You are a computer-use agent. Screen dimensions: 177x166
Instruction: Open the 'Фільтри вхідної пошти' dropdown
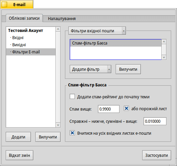click(97, 31)
